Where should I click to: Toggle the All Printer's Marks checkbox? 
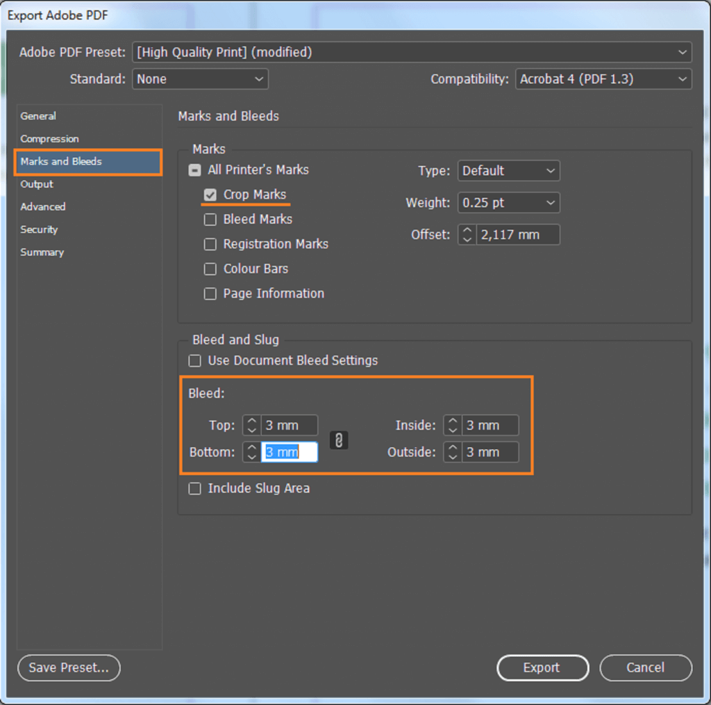[194, 170]
